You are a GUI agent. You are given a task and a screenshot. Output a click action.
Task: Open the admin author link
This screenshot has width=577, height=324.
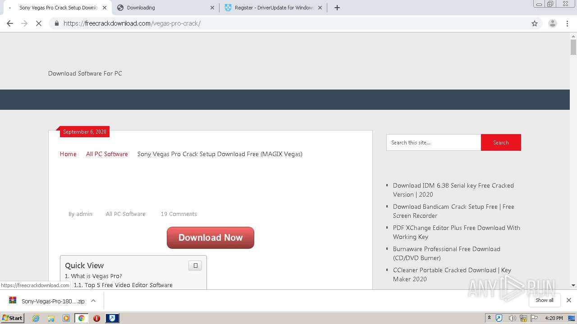pyautogui.click(x=84, y=214)
